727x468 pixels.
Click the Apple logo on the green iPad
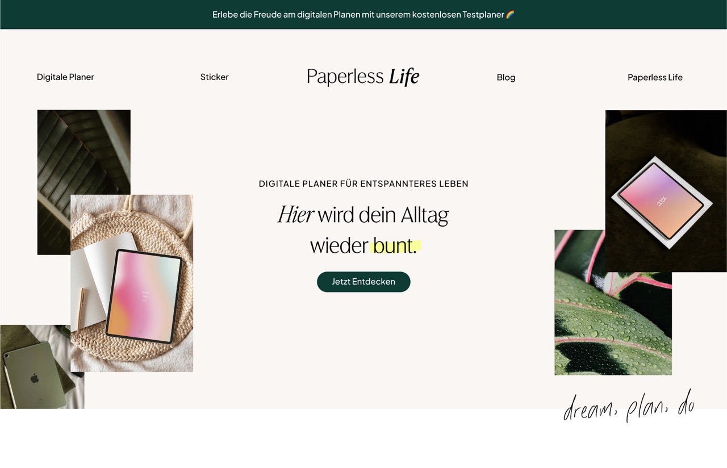tap(35, 378)
